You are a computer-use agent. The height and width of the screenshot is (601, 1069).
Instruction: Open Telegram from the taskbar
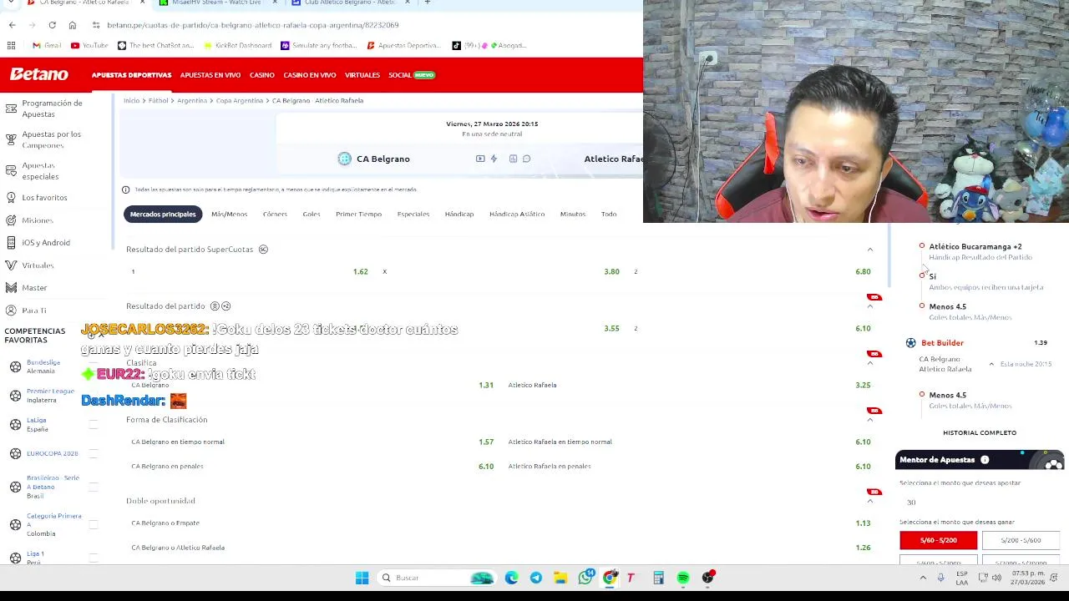[536, 578]
